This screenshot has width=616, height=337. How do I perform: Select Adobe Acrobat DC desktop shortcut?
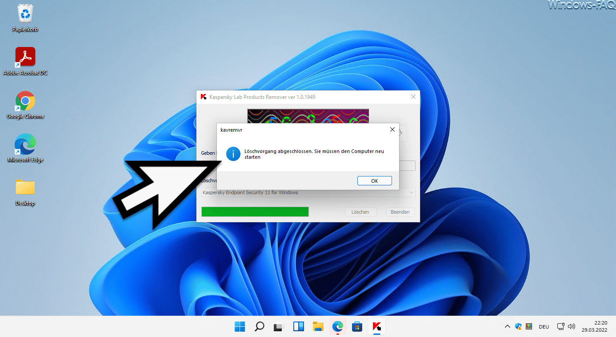[25, 61]
